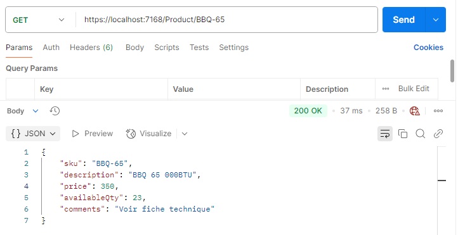
Task: Click the Visualize icon button
Action: (x=148, y=134)
